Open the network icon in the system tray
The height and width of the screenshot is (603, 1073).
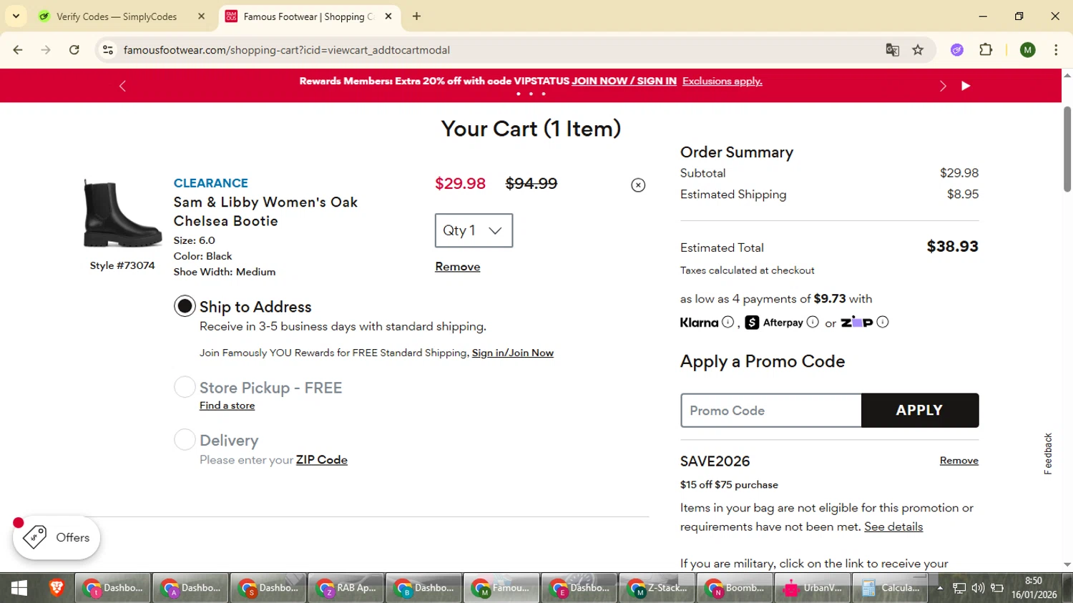tap(959, 588)
